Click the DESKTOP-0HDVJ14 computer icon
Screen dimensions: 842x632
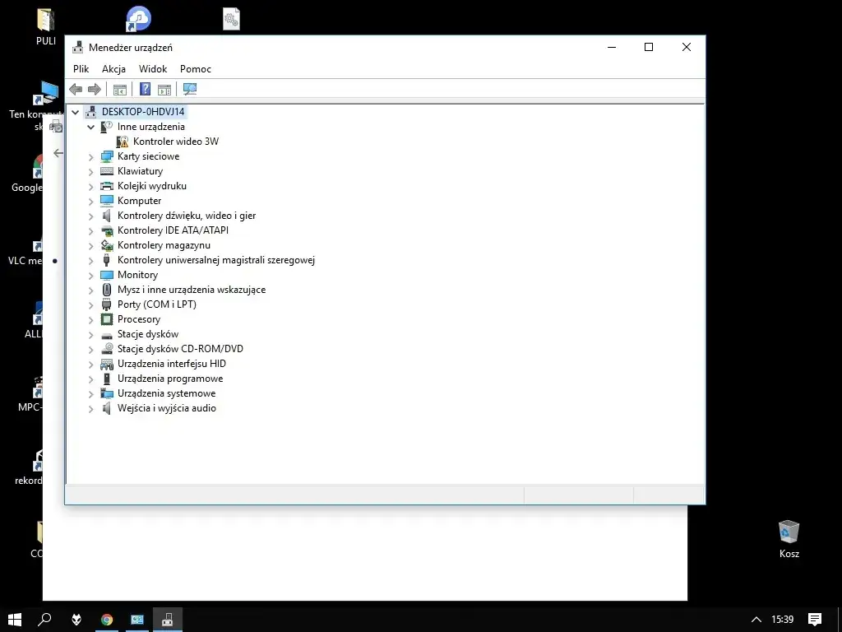pos(92,112)
